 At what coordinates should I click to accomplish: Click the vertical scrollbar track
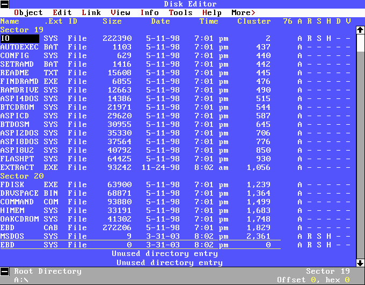click(x=360, y=155)
